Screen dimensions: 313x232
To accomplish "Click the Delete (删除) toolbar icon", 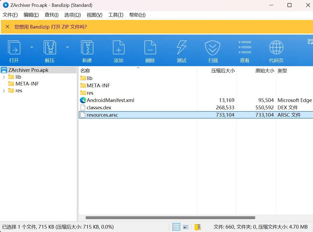I will point(150,47).
